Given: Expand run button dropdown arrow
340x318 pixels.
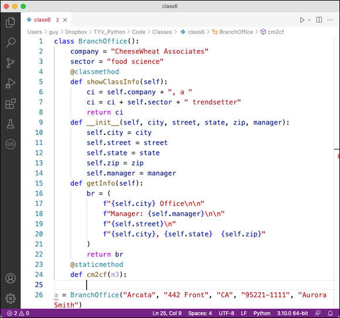Looking at the screenshot, I should (309, 20).
